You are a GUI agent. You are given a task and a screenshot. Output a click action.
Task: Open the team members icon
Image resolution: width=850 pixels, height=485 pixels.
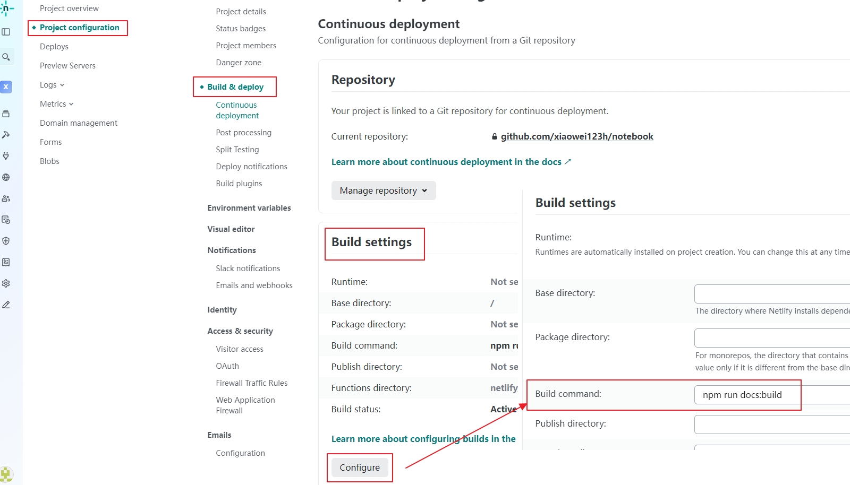[x=6, y=198]
